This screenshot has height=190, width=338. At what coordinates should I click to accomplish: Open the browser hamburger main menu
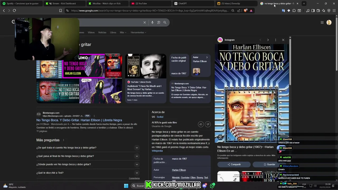click(334, 11)
